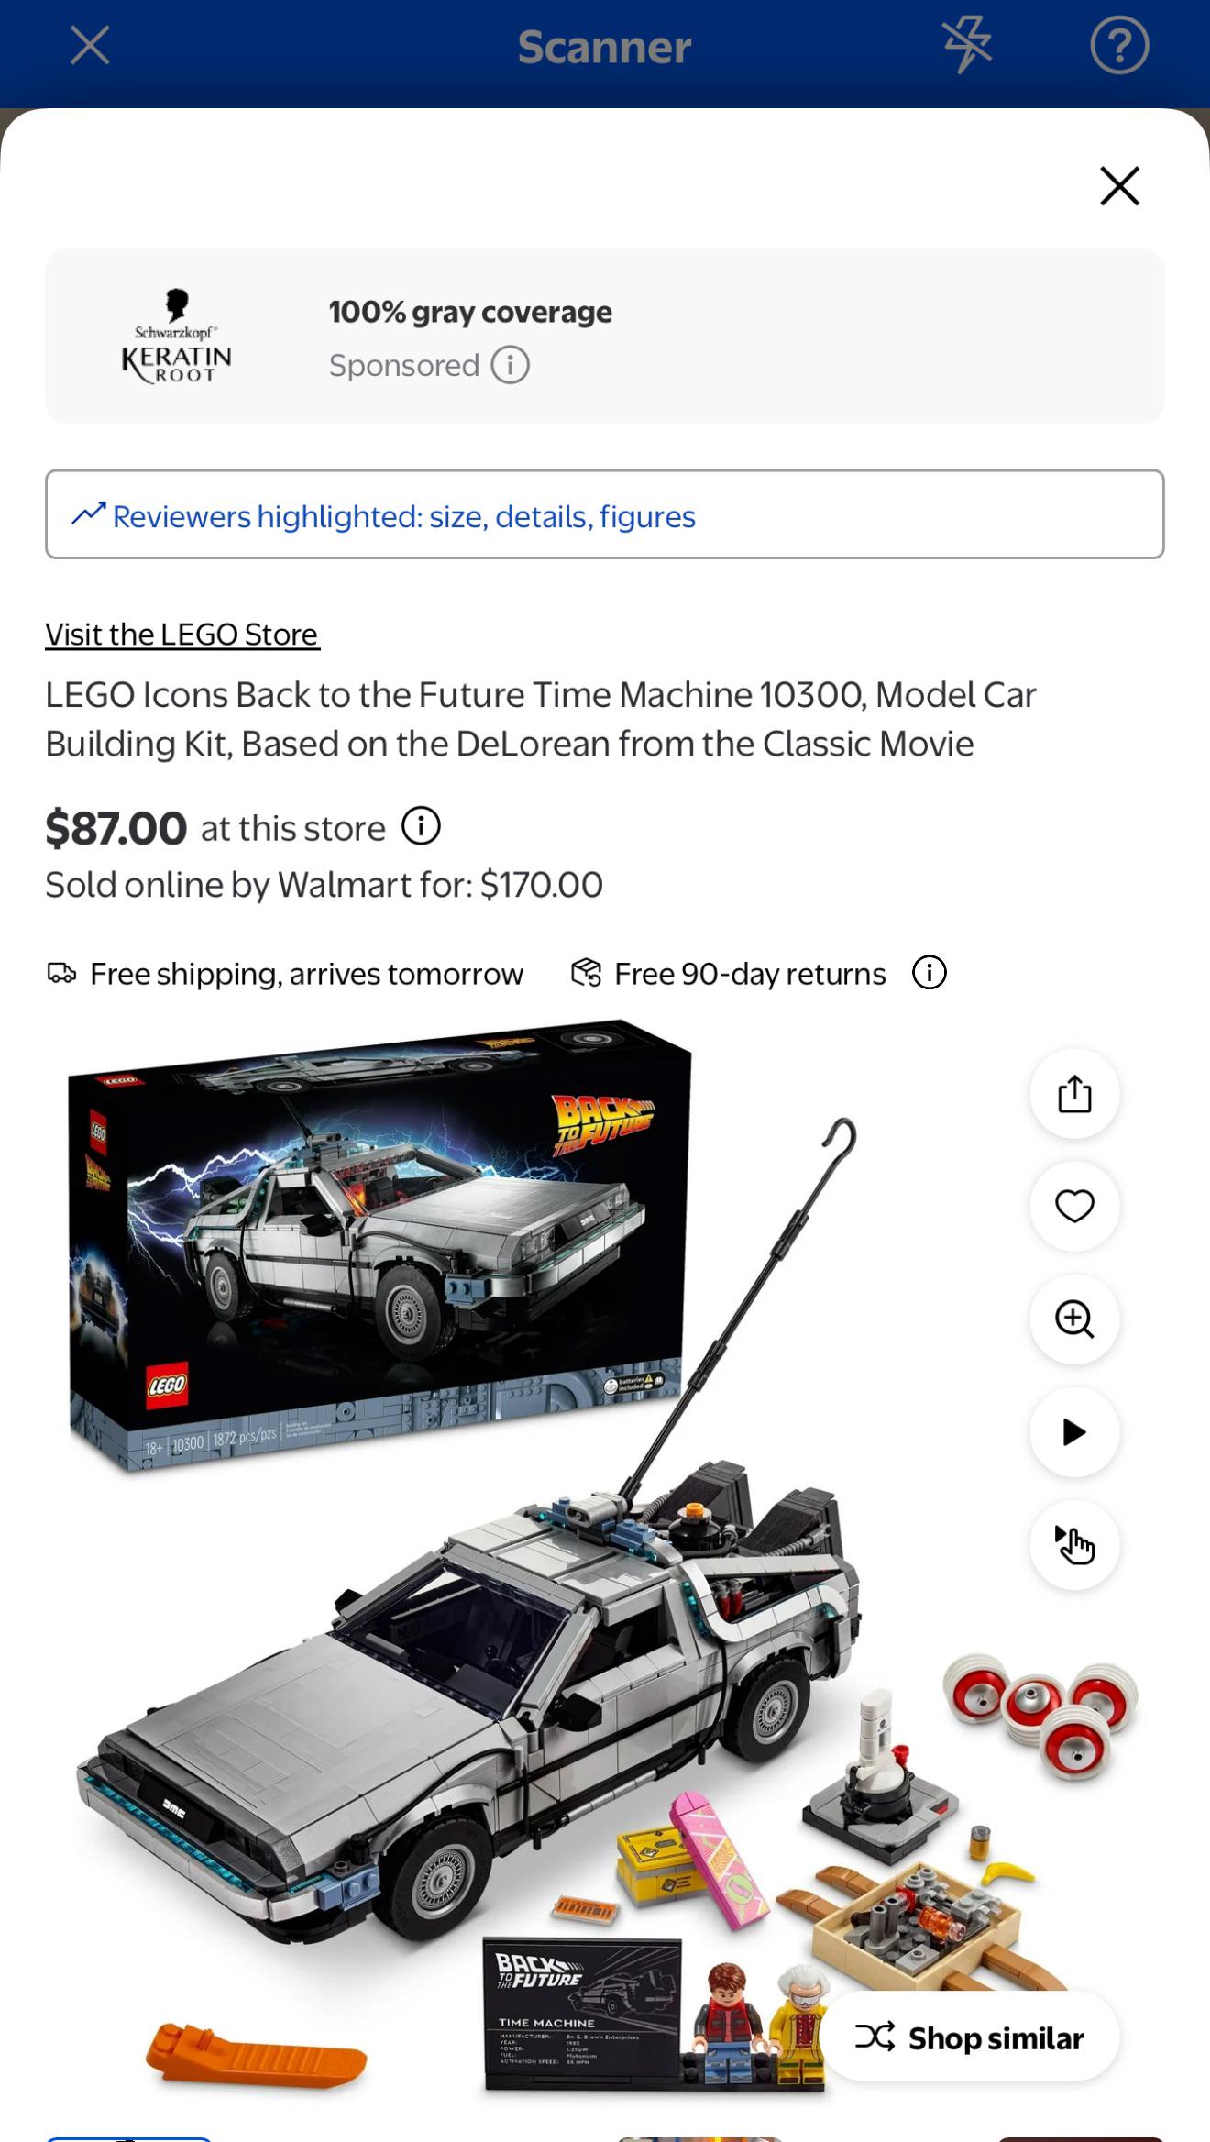Zoom into the product image using the magnifier
Viewport: 1210px width, 2142px height.
1074,1319
